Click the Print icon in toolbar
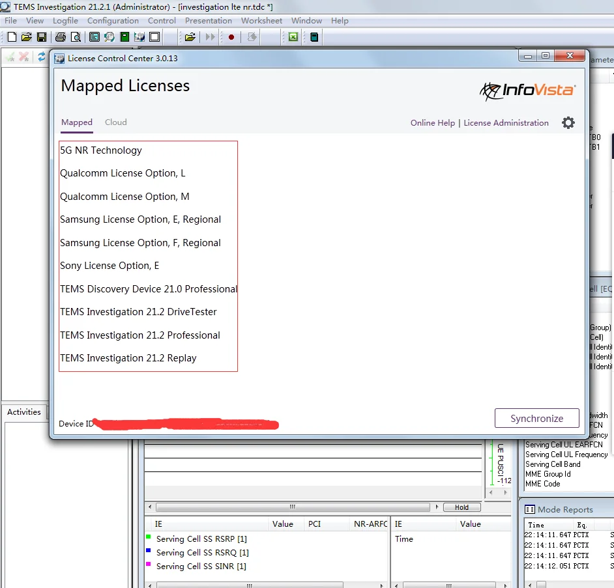Image resolution: width=614 pixels, height=588 pixels. pyautogui.click(x=61, y=37)
